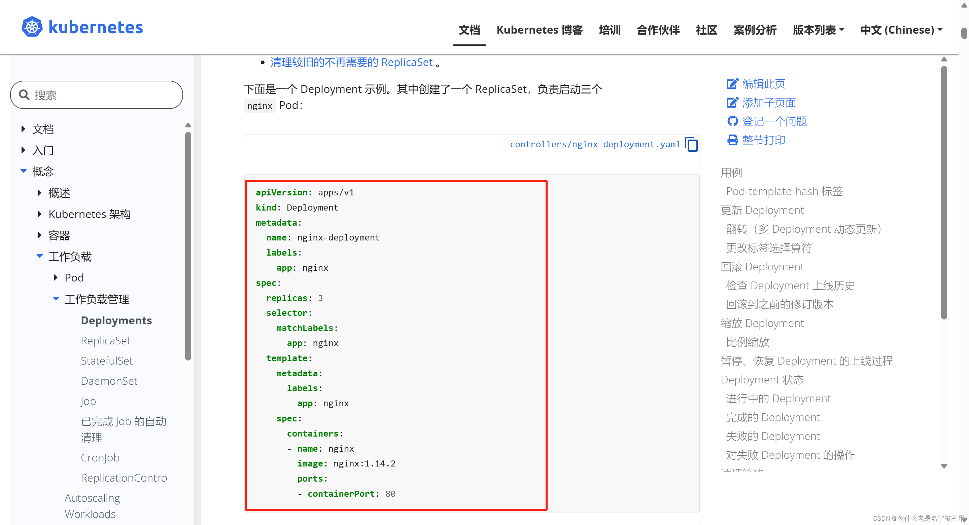The width and height of the screenshot is (969, 525).
Task: Jump to 检查 Deployment 上线历史 section
Action: click(790, 285)
